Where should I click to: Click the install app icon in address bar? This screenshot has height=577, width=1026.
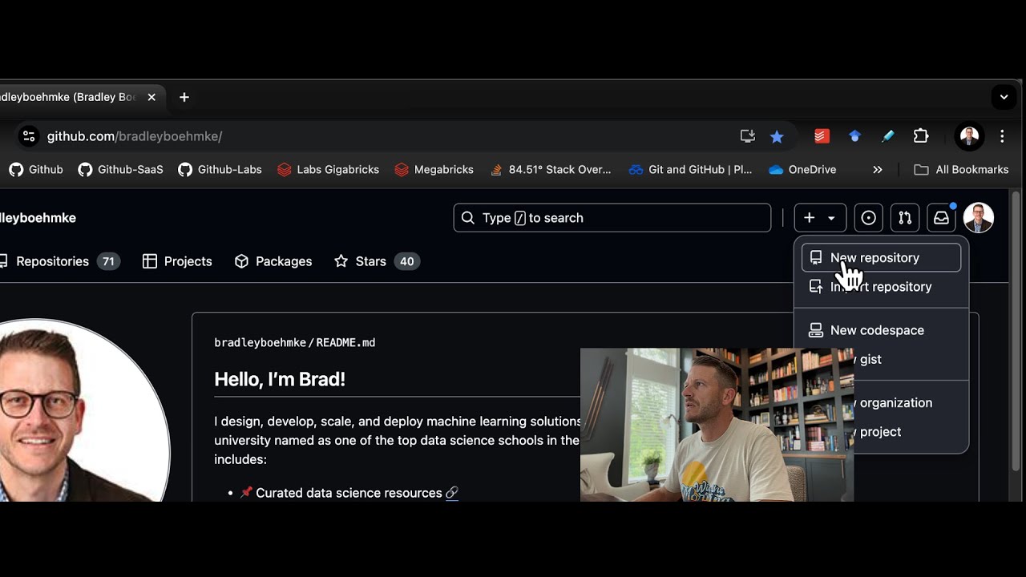coord(748,136)
